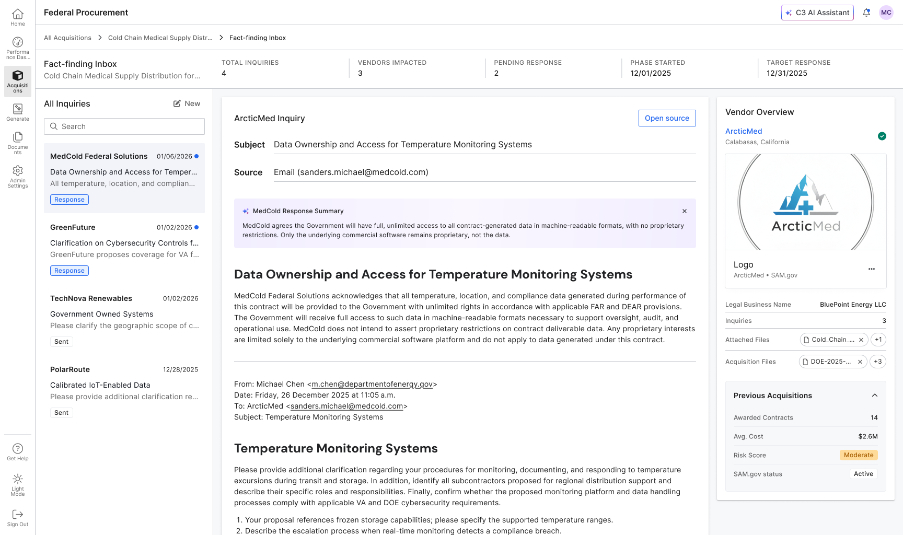
Task: Remove DOE-2025 acquisition file
Action: (x=860, y=362)
